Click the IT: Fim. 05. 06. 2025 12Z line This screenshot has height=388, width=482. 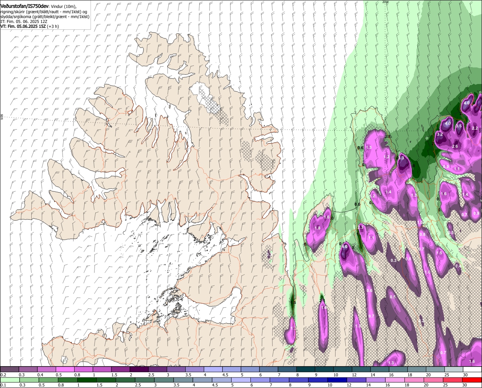click(24, 21)
